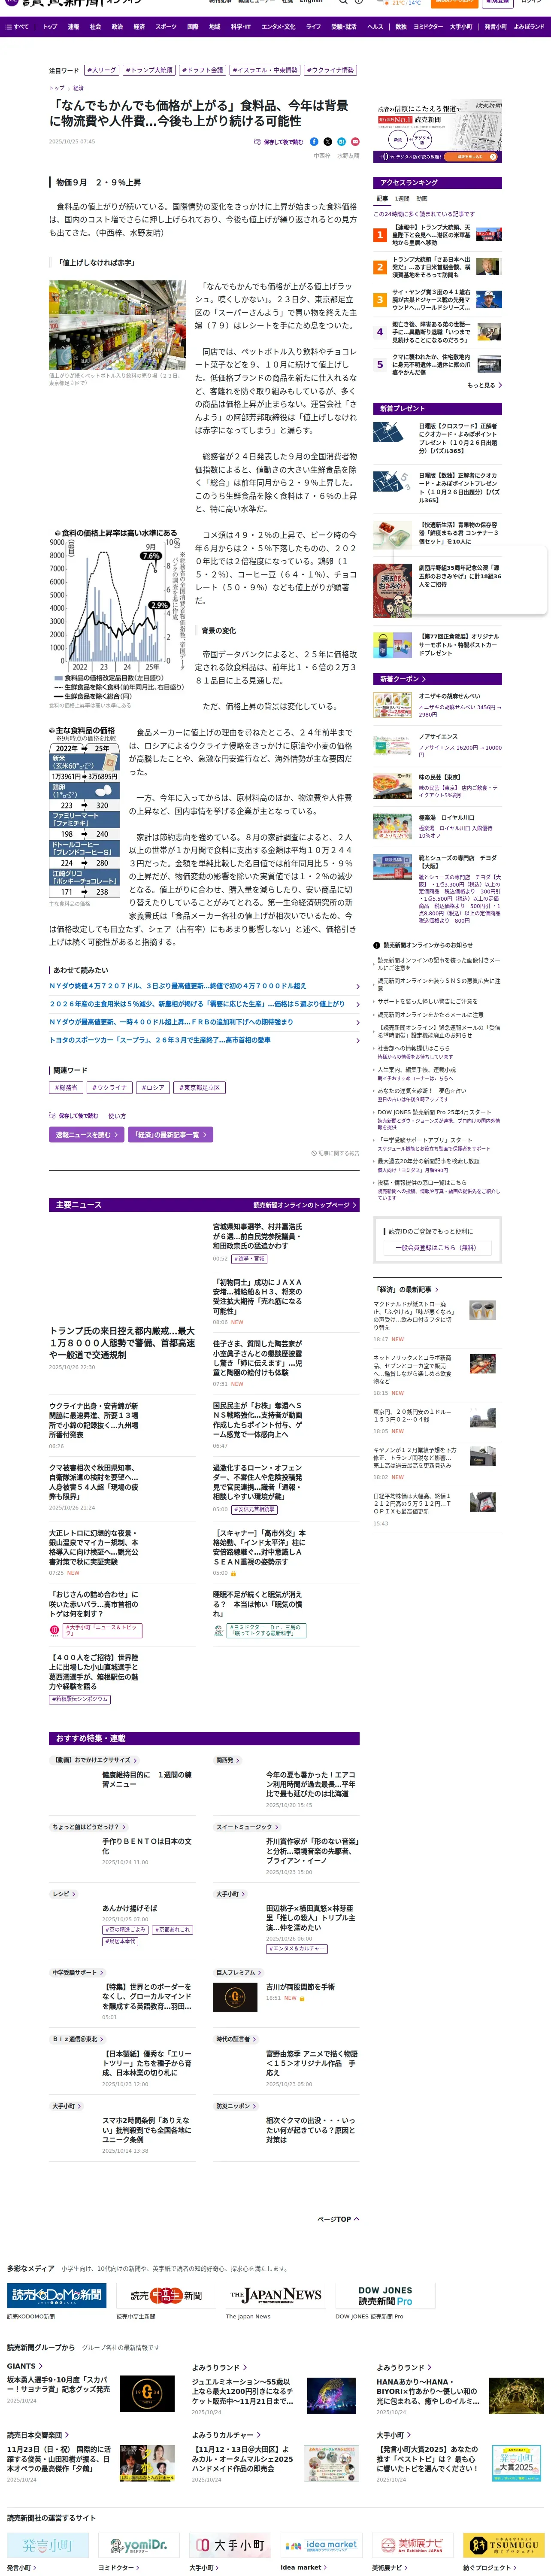Viewport: 551px width, 2576px height.
Task: Open #ウクライナ情勢 trending tag
Action: (x=330, y=70)
